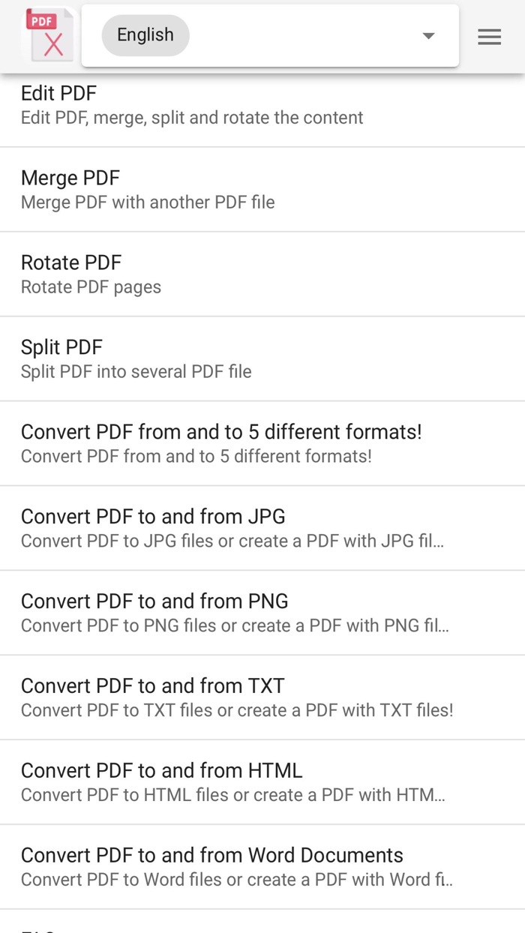This screenshot has width=525, height=933.
Task: Choose Split PDF option
Action: pos(61,347)
